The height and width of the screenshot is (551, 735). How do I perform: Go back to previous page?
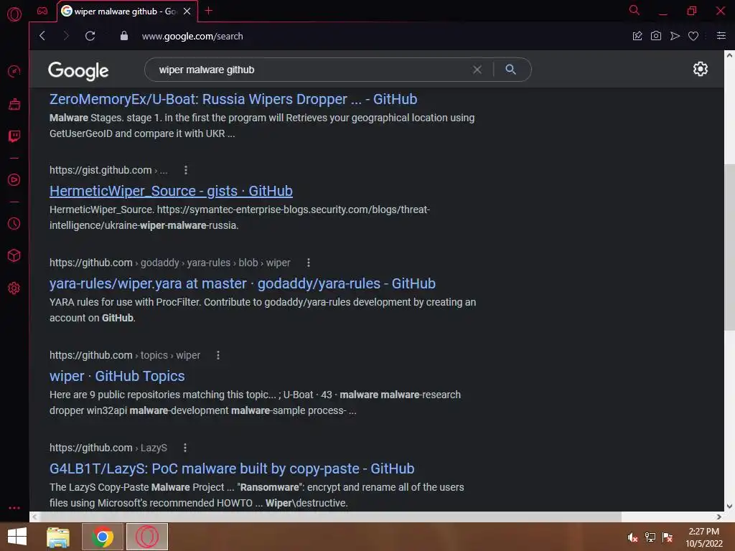click(42, 36)
